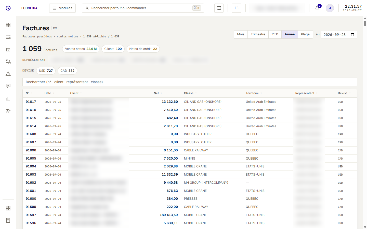Image resolution: width=367 pixels, height=229 pixels.
Task: Select the Plage period tab
Action: pos(305,34)
